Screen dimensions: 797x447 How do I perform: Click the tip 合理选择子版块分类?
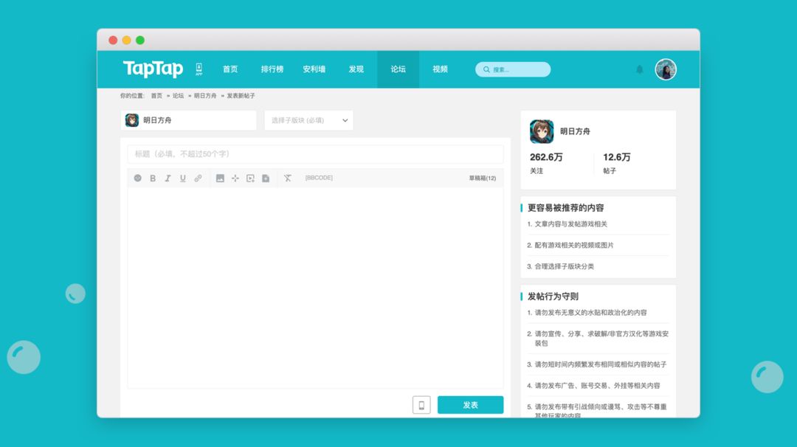(x=565, y=267)
